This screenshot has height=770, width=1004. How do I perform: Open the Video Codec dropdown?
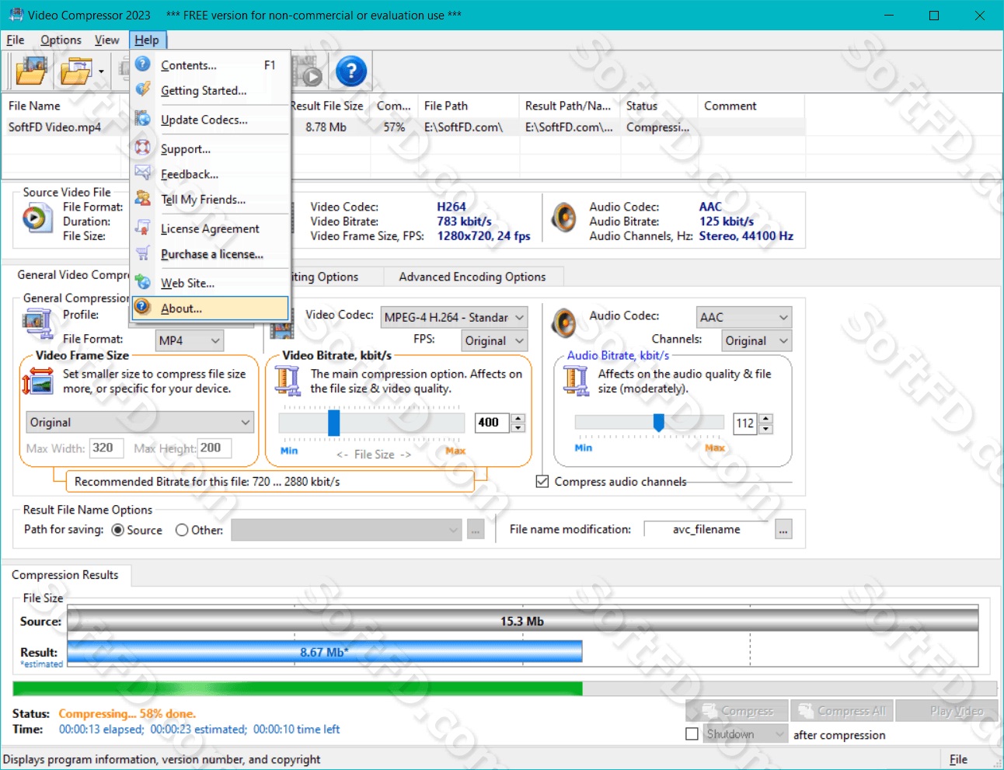coord(454,317)
